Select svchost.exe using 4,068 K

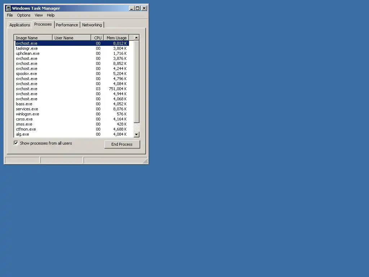(x=72, y=99)
